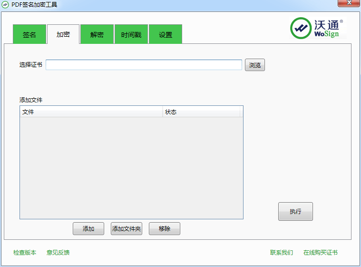This screenshot has width=361, height=267.
Task: Click inside the empty file list area
Action: click(131, 167)
